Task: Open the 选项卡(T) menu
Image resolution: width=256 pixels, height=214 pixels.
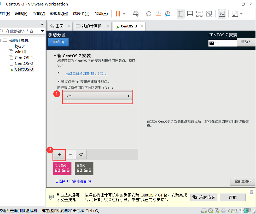Action: [x=81, y=13]
